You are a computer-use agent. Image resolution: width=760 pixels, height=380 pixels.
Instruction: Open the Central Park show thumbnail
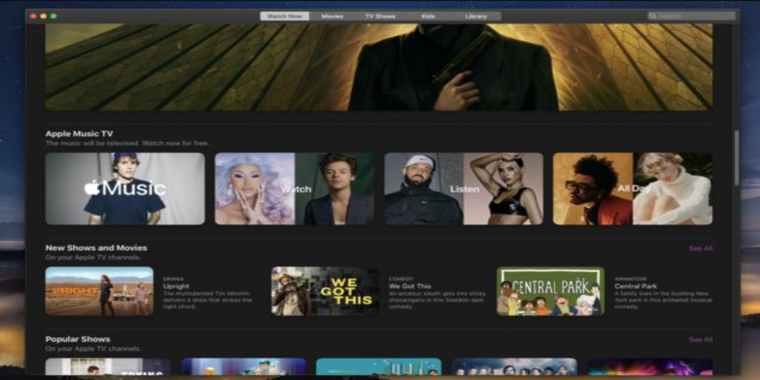coord(550,291)
